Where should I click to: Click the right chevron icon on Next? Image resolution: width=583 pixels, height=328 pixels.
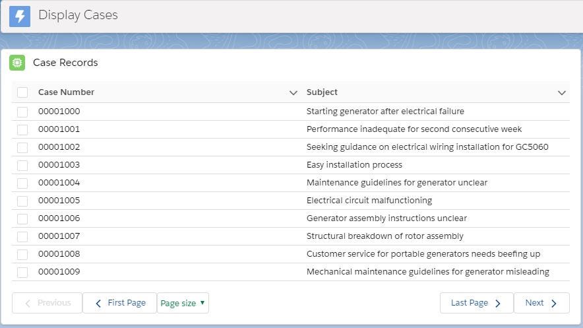click(x=554, y=304)
